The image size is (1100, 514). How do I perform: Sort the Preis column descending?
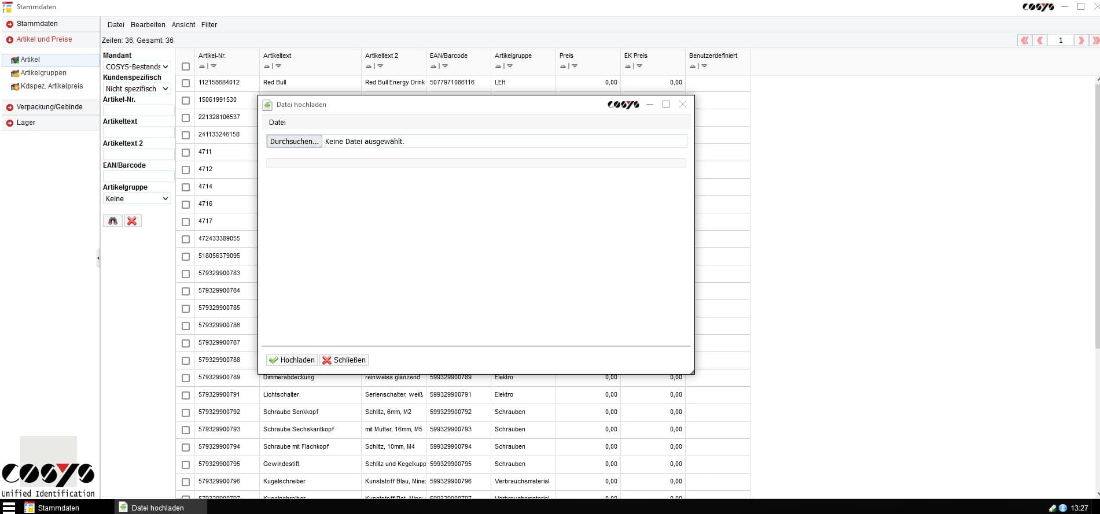point(575,66)
